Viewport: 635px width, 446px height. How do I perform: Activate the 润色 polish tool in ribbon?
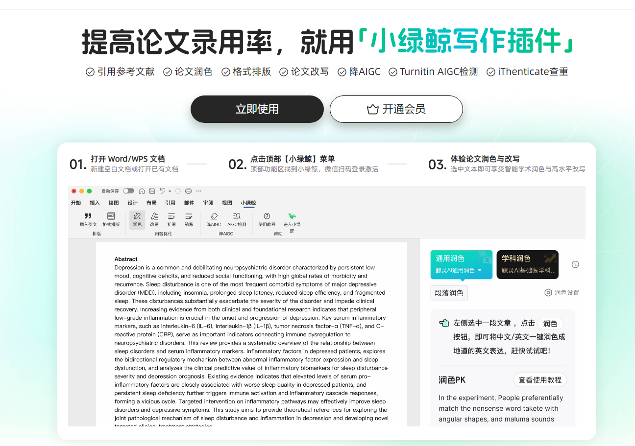137,219
